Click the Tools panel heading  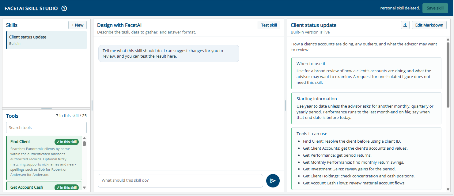click(x=12, y=116)
